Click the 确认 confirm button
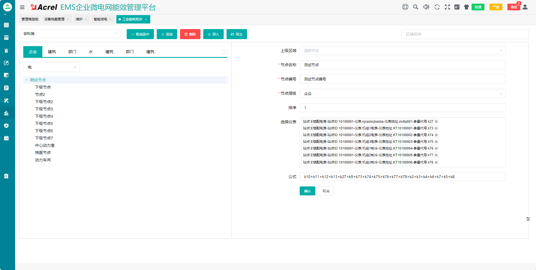 pos(307,191)
